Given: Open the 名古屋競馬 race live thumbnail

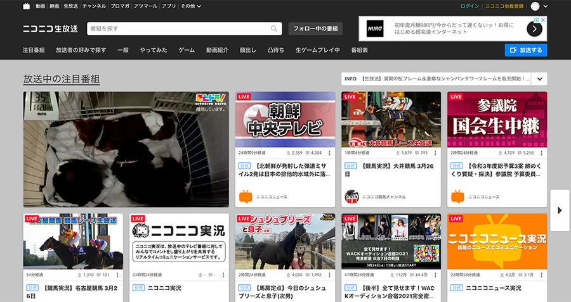Looking at the screenshot, I should point(73,241).
